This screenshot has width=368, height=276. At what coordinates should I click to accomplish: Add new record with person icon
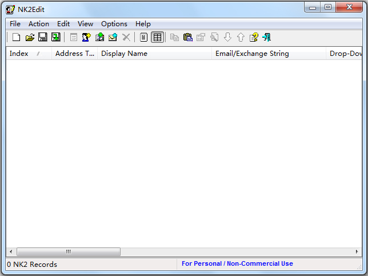pos(86,37)
